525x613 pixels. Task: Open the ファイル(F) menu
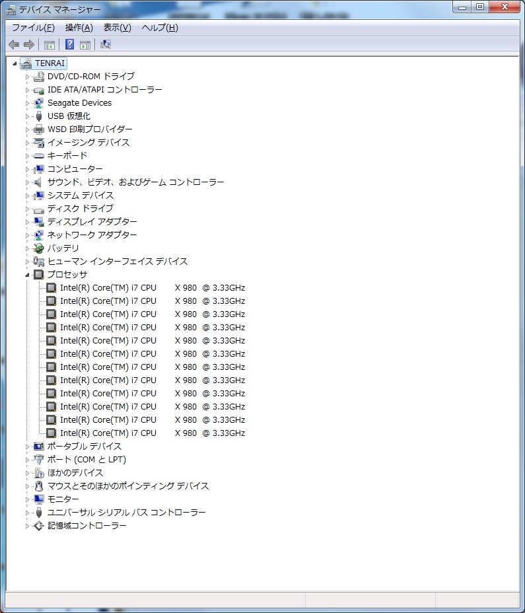[x=33, y=28]
